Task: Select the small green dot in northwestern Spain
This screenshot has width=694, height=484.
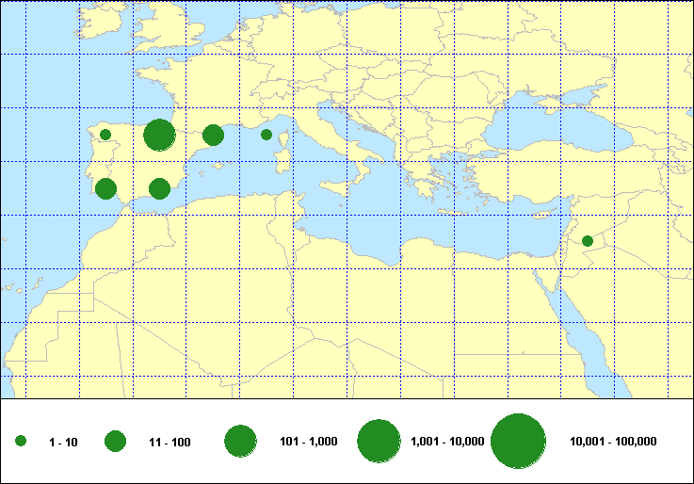Action: 105,135
